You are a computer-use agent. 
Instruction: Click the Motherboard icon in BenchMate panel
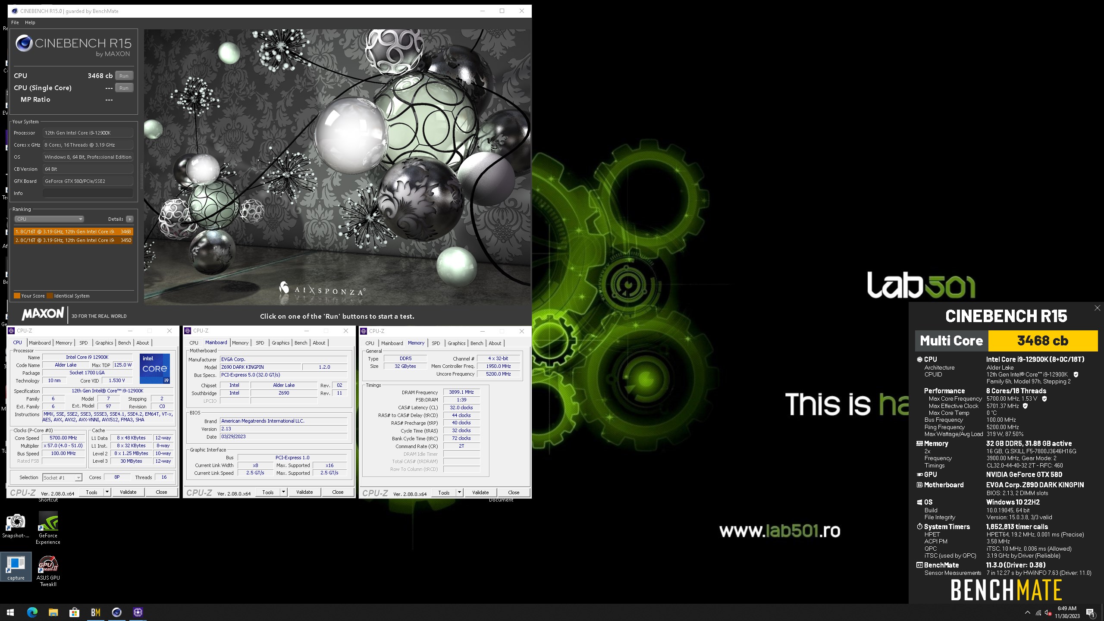click(919, 485)
